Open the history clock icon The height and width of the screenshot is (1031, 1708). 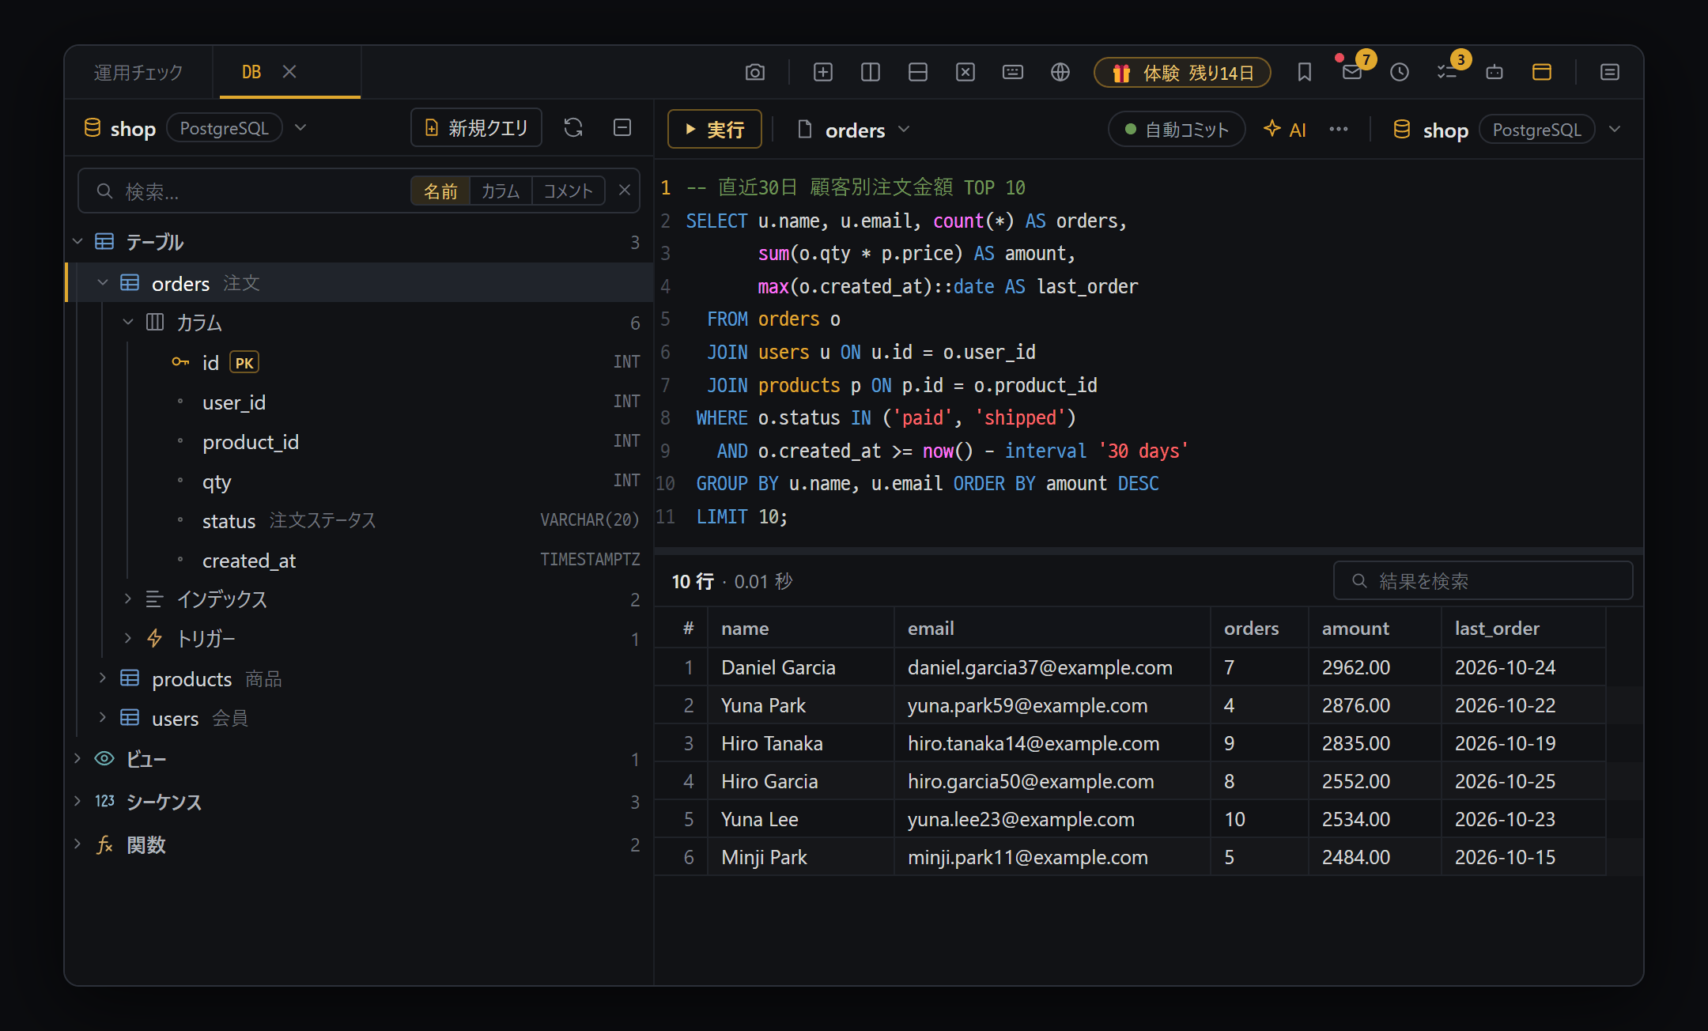point(1400,72)
